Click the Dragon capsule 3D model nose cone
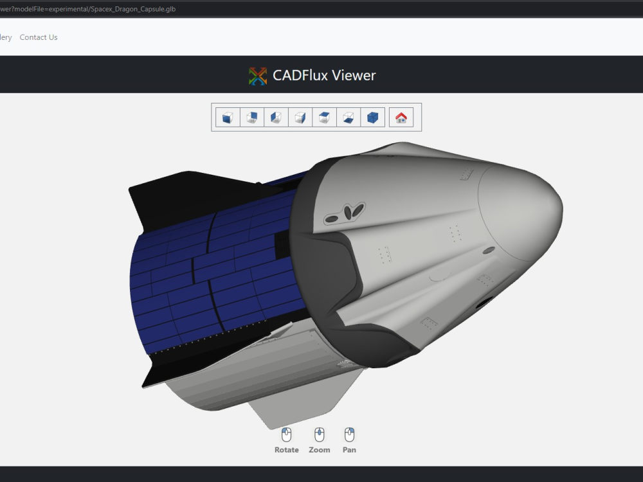 pos(521,213)
